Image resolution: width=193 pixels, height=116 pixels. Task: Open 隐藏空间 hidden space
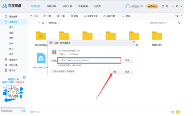coord(13,60)
